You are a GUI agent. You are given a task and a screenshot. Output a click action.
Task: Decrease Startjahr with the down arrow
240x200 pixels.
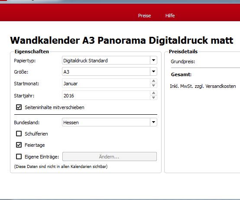pos(153,97)
